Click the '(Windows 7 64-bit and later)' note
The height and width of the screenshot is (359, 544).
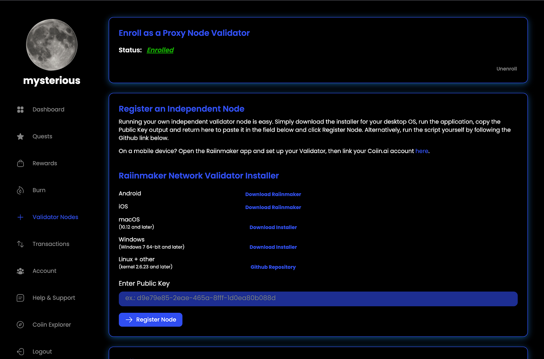pyautogui.click(x=152, y=247)
